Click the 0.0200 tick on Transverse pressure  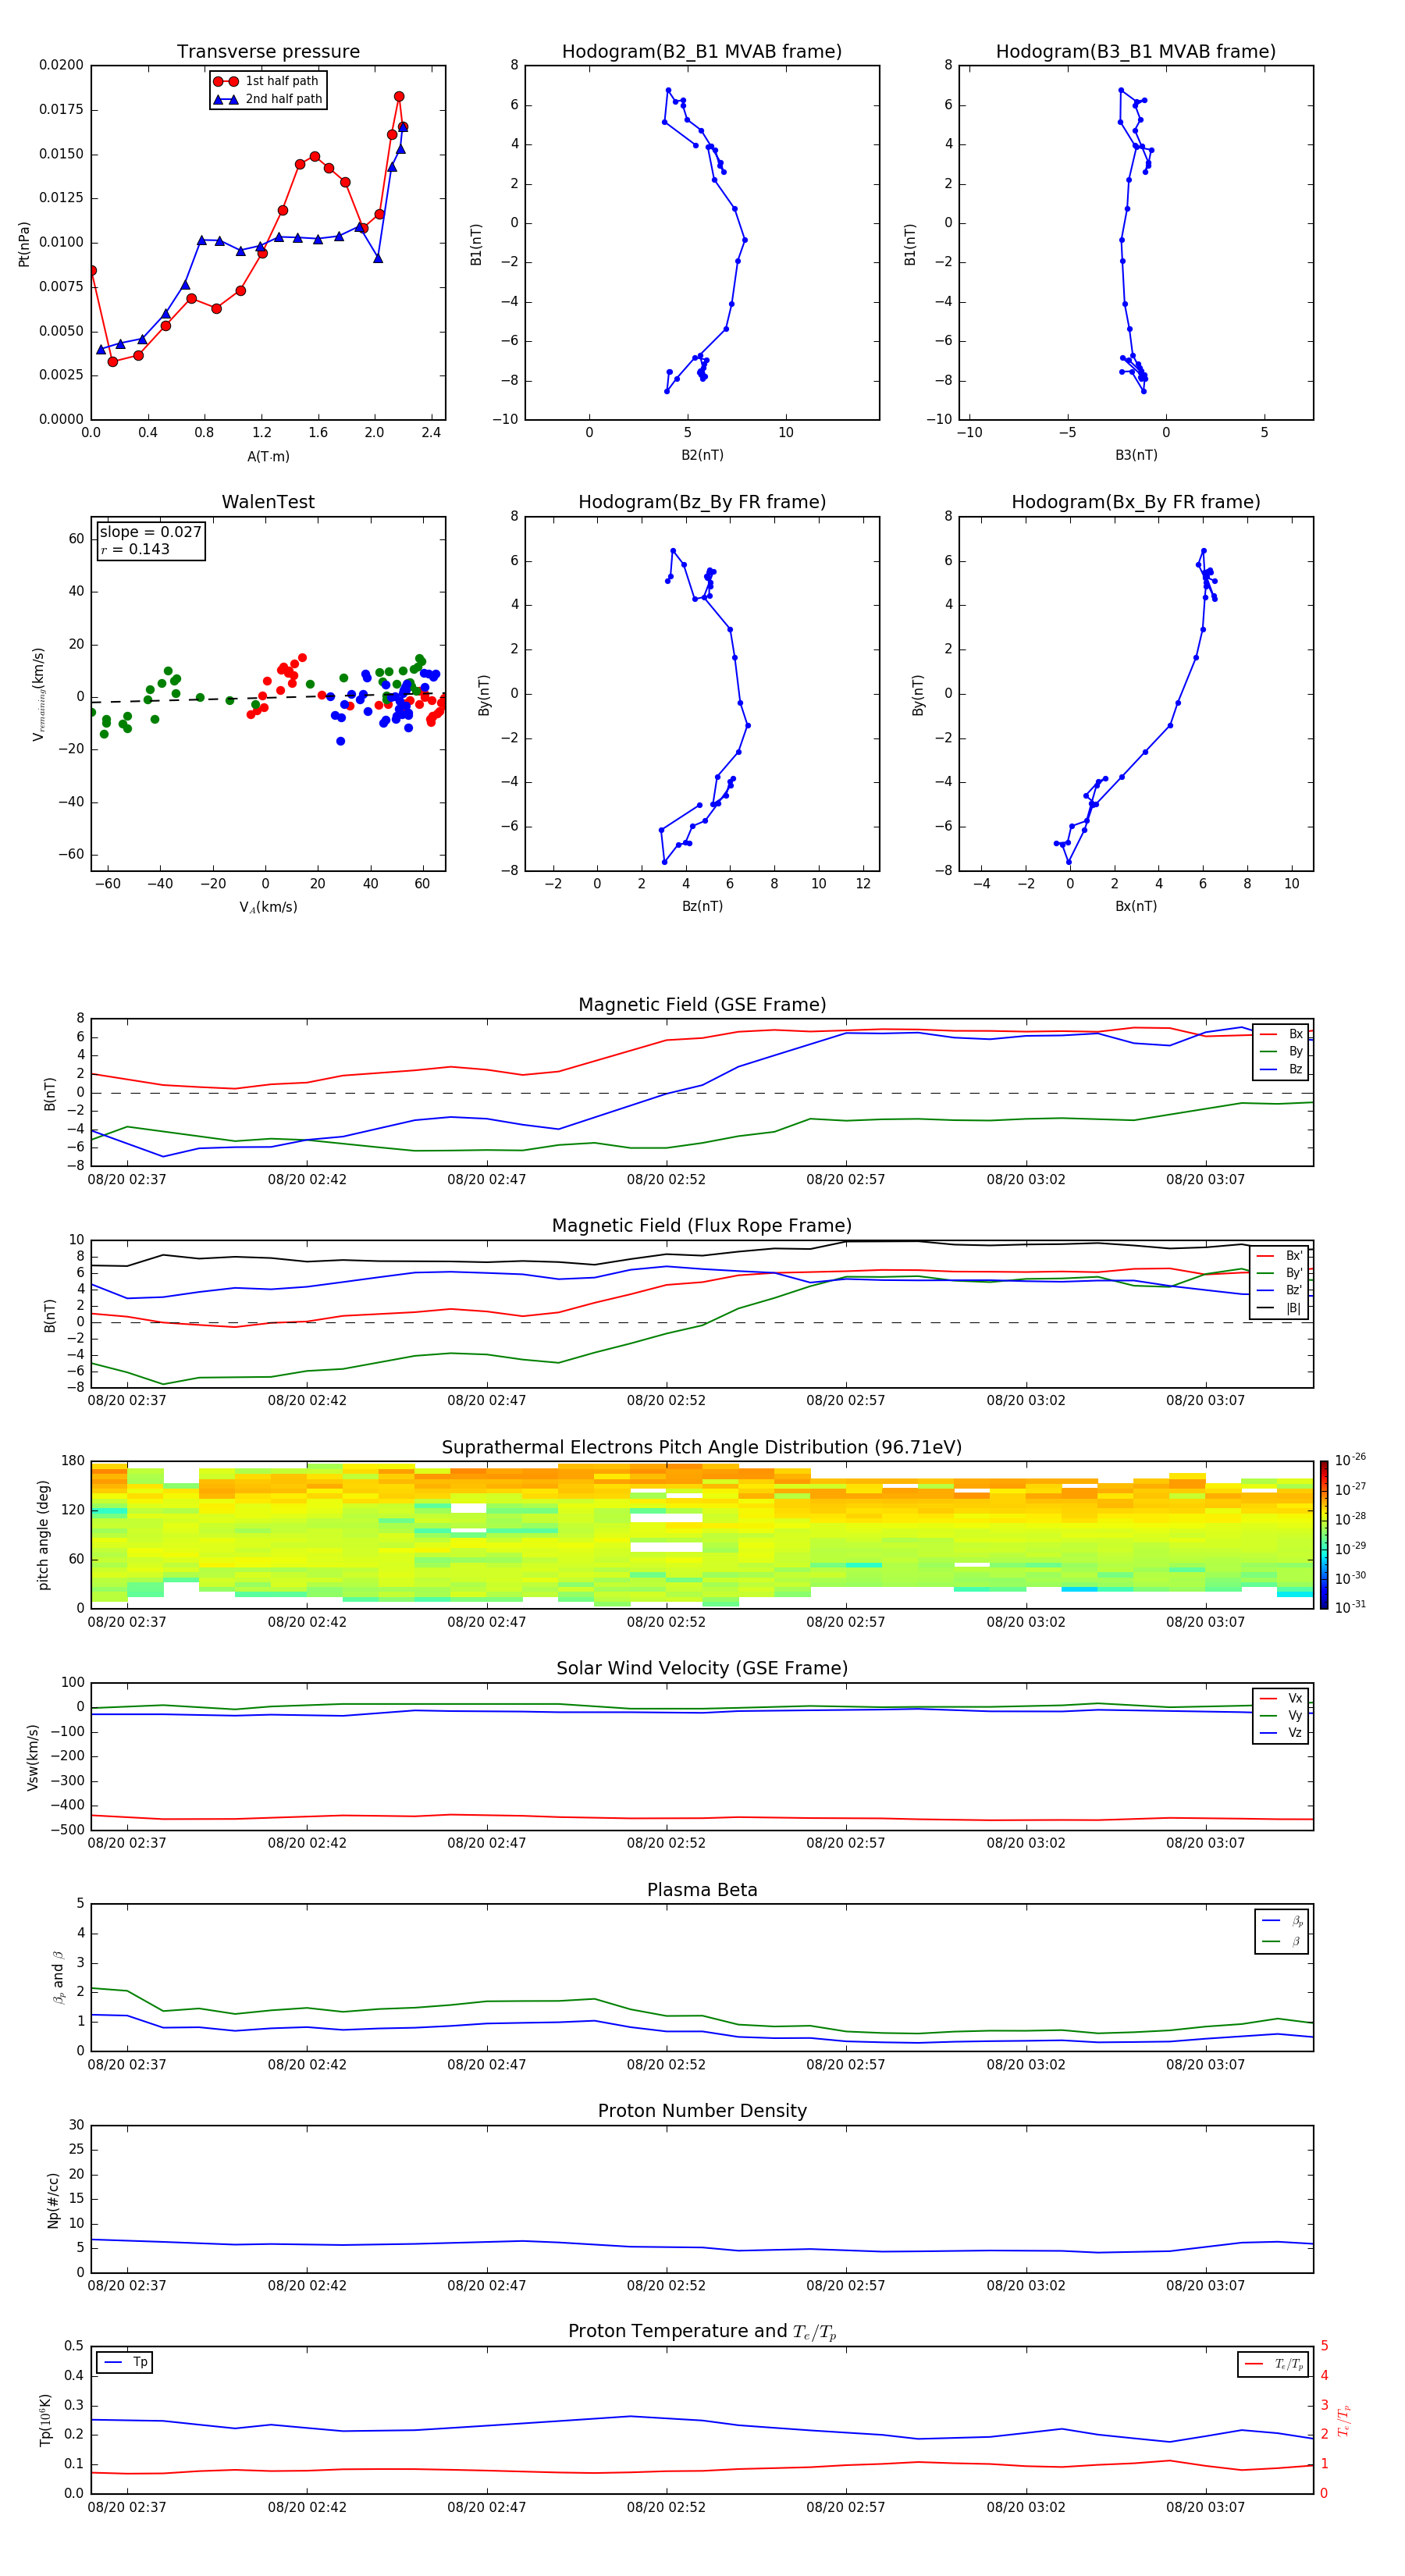62,65
